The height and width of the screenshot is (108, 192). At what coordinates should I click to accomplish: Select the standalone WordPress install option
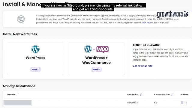tap(35, 70)
